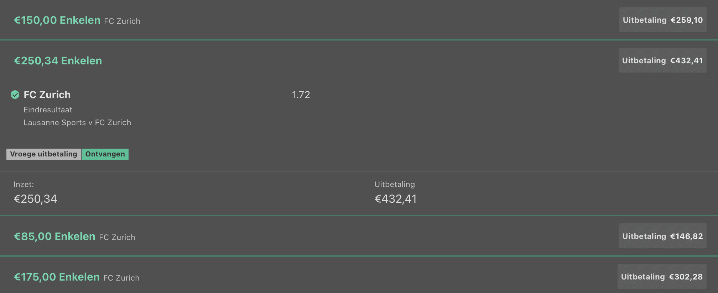Expand the €175,00 Enkelen bet details
This screenshot has width=718, height=293.
[x=214, y=277]
